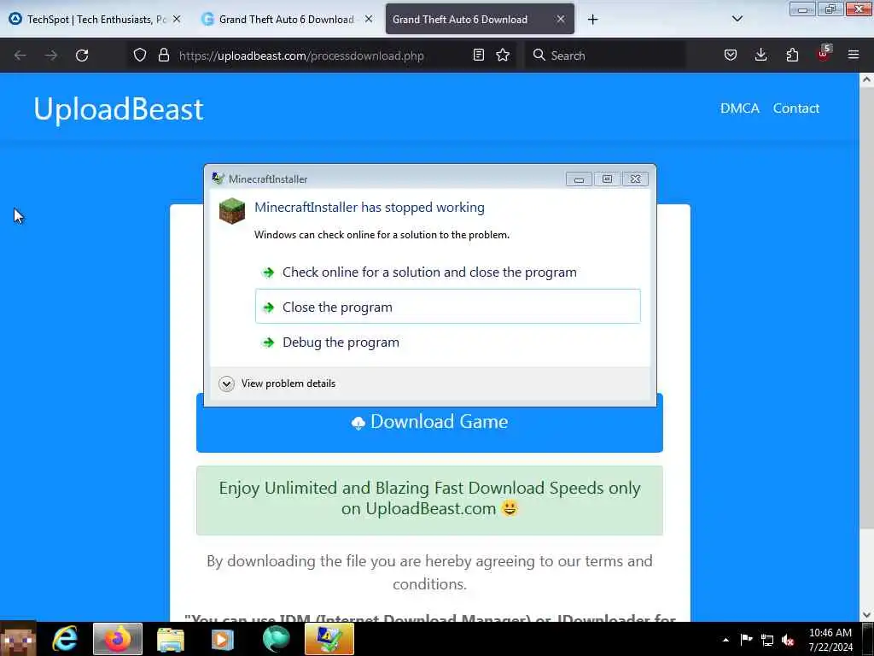Open the extensions puzzle icon
874x656 pixels.
(x=792, y=55)
